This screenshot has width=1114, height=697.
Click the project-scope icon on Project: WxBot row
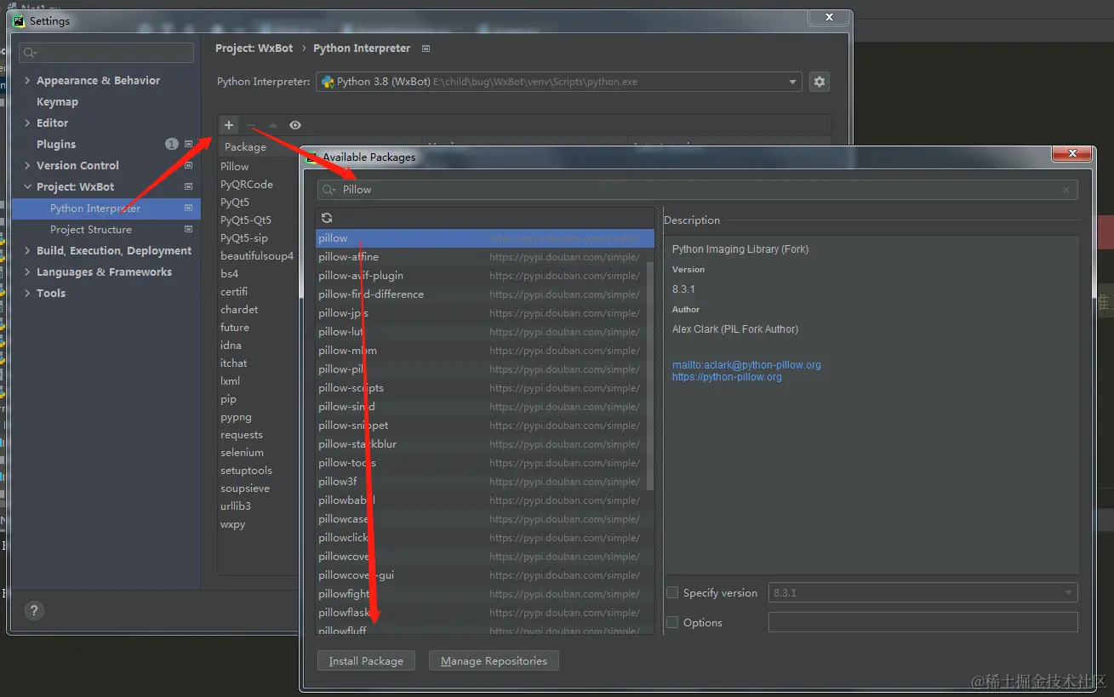(x=189, y=187)
